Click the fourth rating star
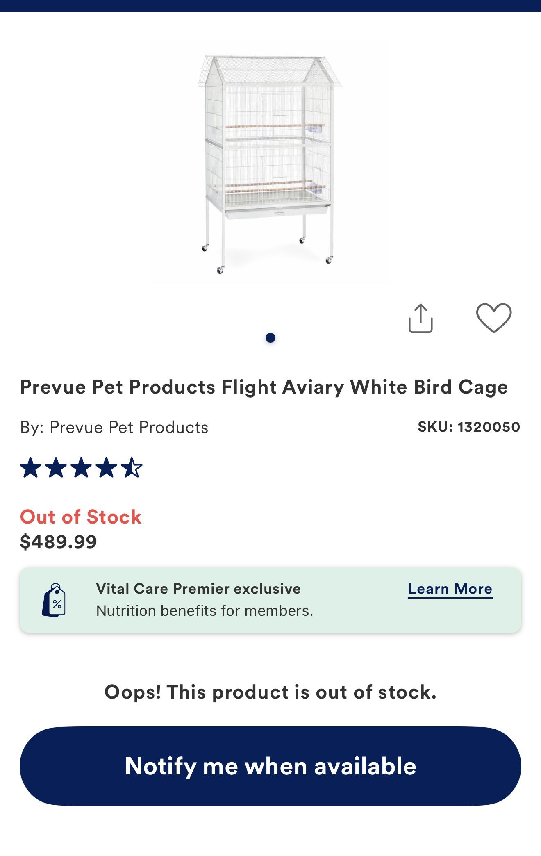This screenshot has height=856, width=541. (x=107, y=468)
